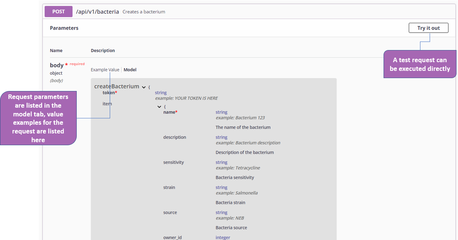Click the sensitivity property label
This screenshot has width=458, height=240.
point(174,162)
